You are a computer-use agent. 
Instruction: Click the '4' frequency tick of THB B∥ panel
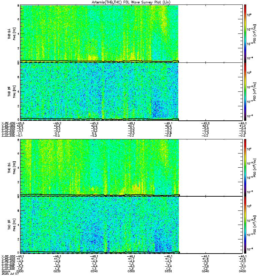point(18,91)
